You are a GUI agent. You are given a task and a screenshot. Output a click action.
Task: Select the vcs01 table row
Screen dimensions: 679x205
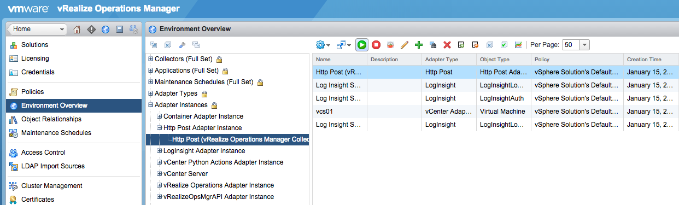click(496, 112)
